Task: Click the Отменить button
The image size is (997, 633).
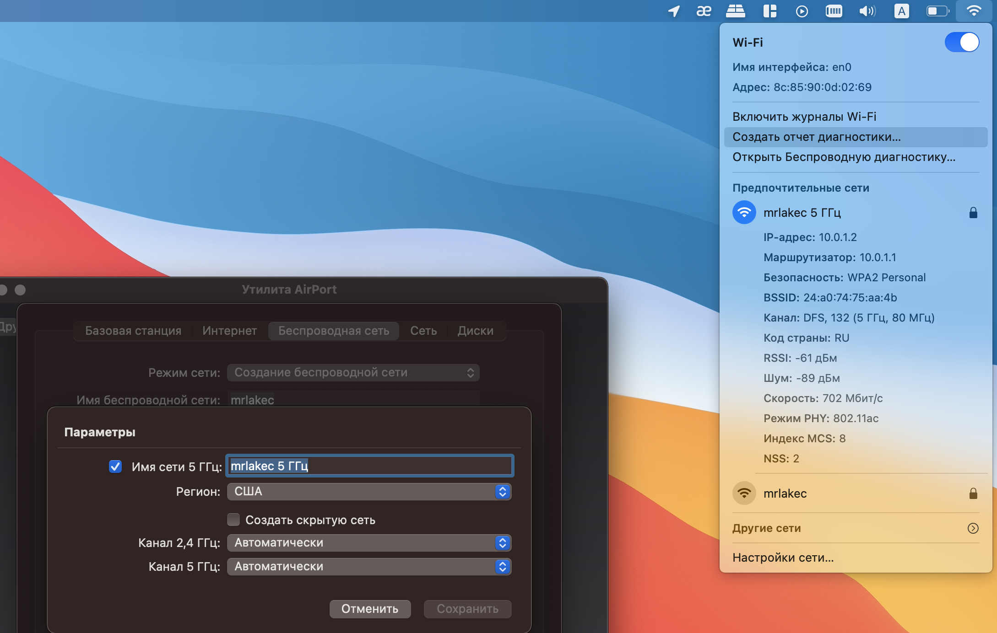Action: pyautogui.click(x=370, y=609)
